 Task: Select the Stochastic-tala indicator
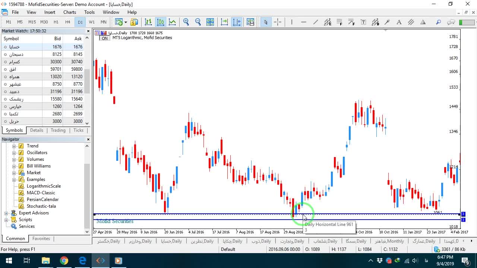(41, 206)
